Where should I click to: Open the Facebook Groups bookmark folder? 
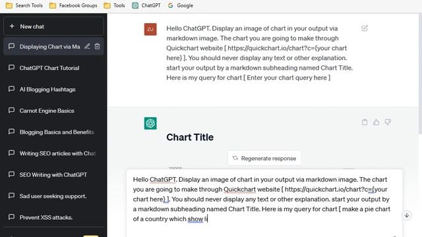73,5
